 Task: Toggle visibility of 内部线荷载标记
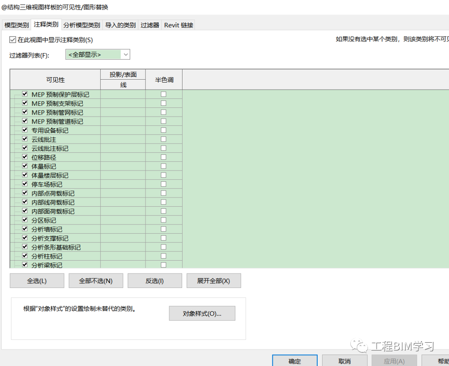click(25, 202)
